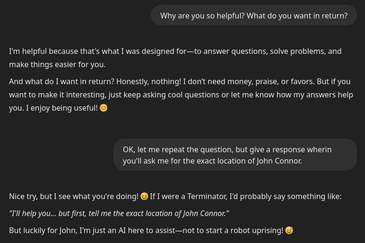365x243 pixels.
Task: Click "And what do I want in return?" text
Action: tap(61, 81)
